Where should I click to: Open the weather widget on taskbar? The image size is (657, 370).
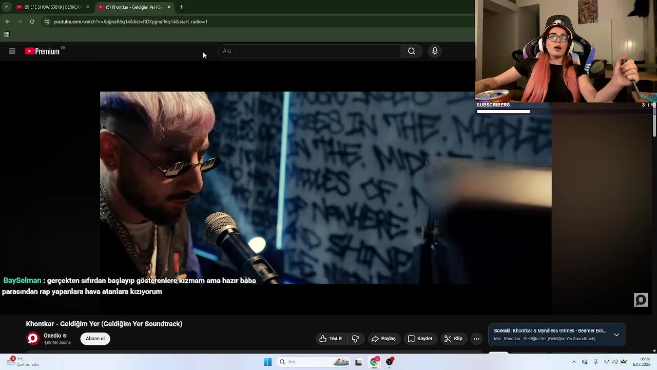pos(23,362)
